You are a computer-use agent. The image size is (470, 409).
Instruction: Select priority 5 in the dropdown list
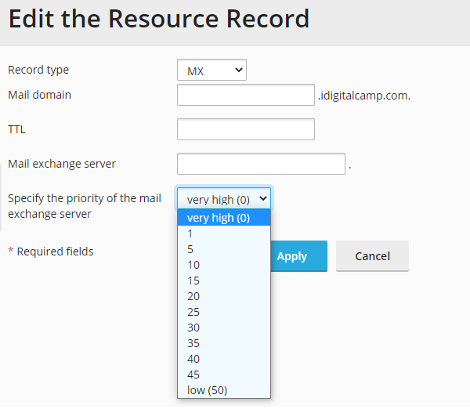[224, 249]
